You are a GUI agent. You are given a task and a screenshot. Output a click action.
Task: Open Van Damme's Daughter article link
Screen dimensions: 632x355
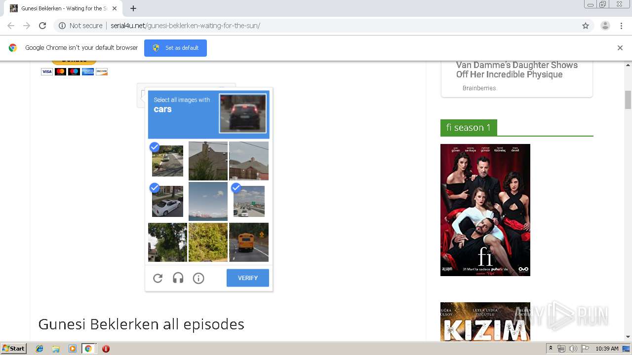pyautogui.click(x=516, y=70)
